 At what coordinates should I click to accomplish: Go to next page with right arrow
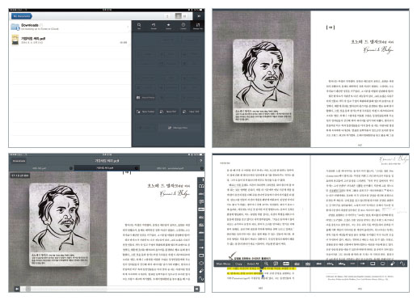point(197,289)
